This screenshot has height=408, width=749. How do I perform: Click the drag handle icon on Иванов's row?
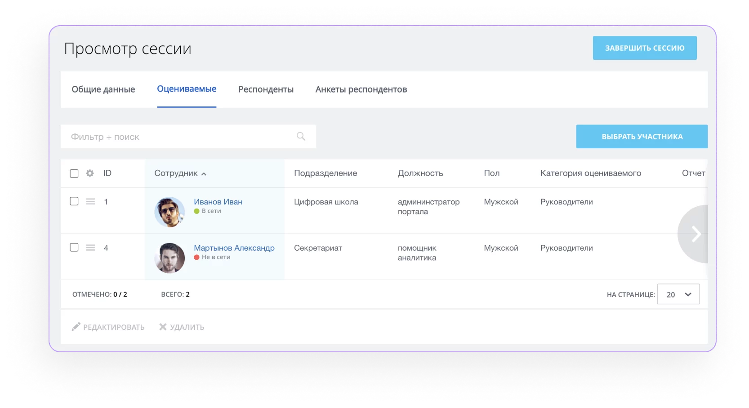point(90,202)
